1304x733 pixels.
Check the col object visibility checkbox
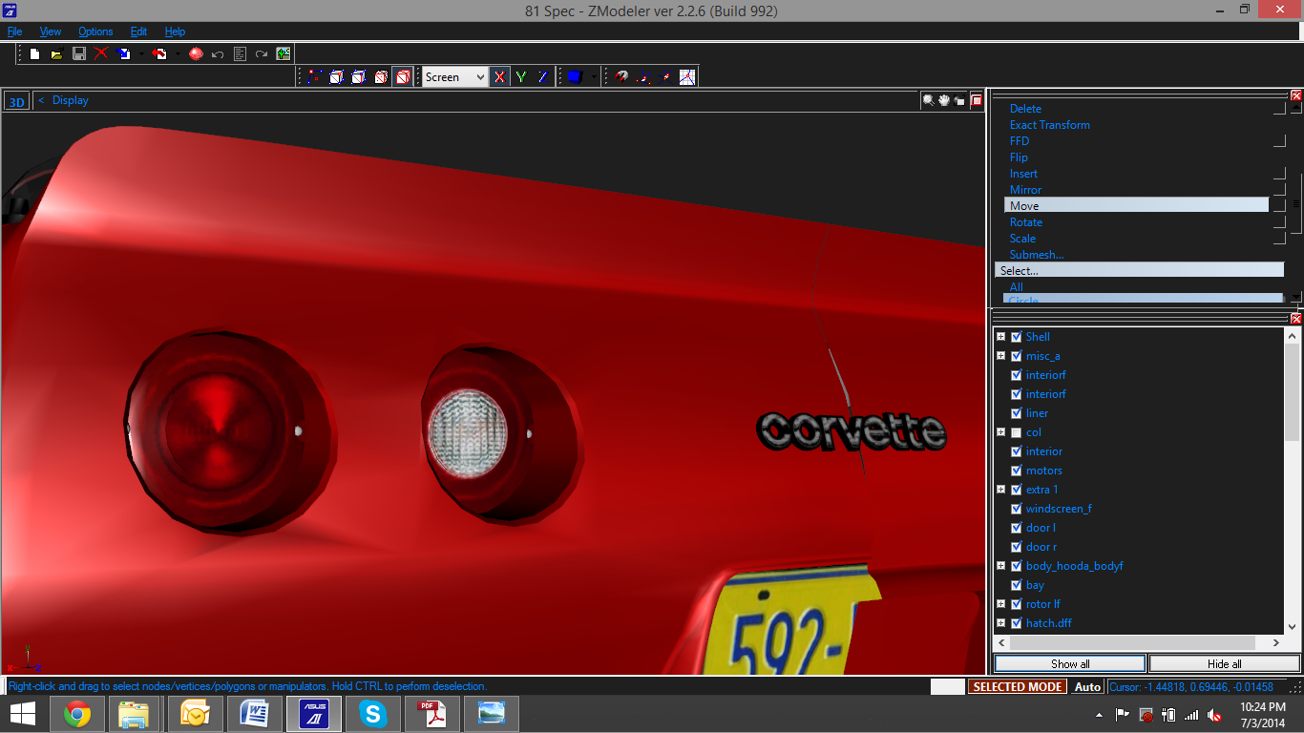coord(1016,432)
